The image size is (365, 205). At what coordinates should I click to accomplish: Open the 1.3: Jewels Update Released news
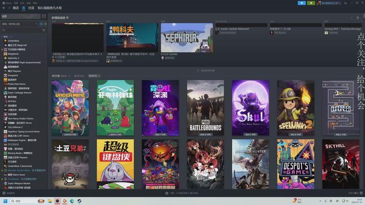tap(232, 29)
